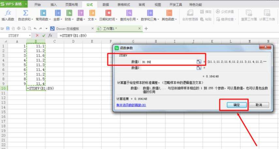The width and height of the screenshot is (279, 149).
Task: Switch to the 数据 ribbon tab
Action: (x=106, y=5)
